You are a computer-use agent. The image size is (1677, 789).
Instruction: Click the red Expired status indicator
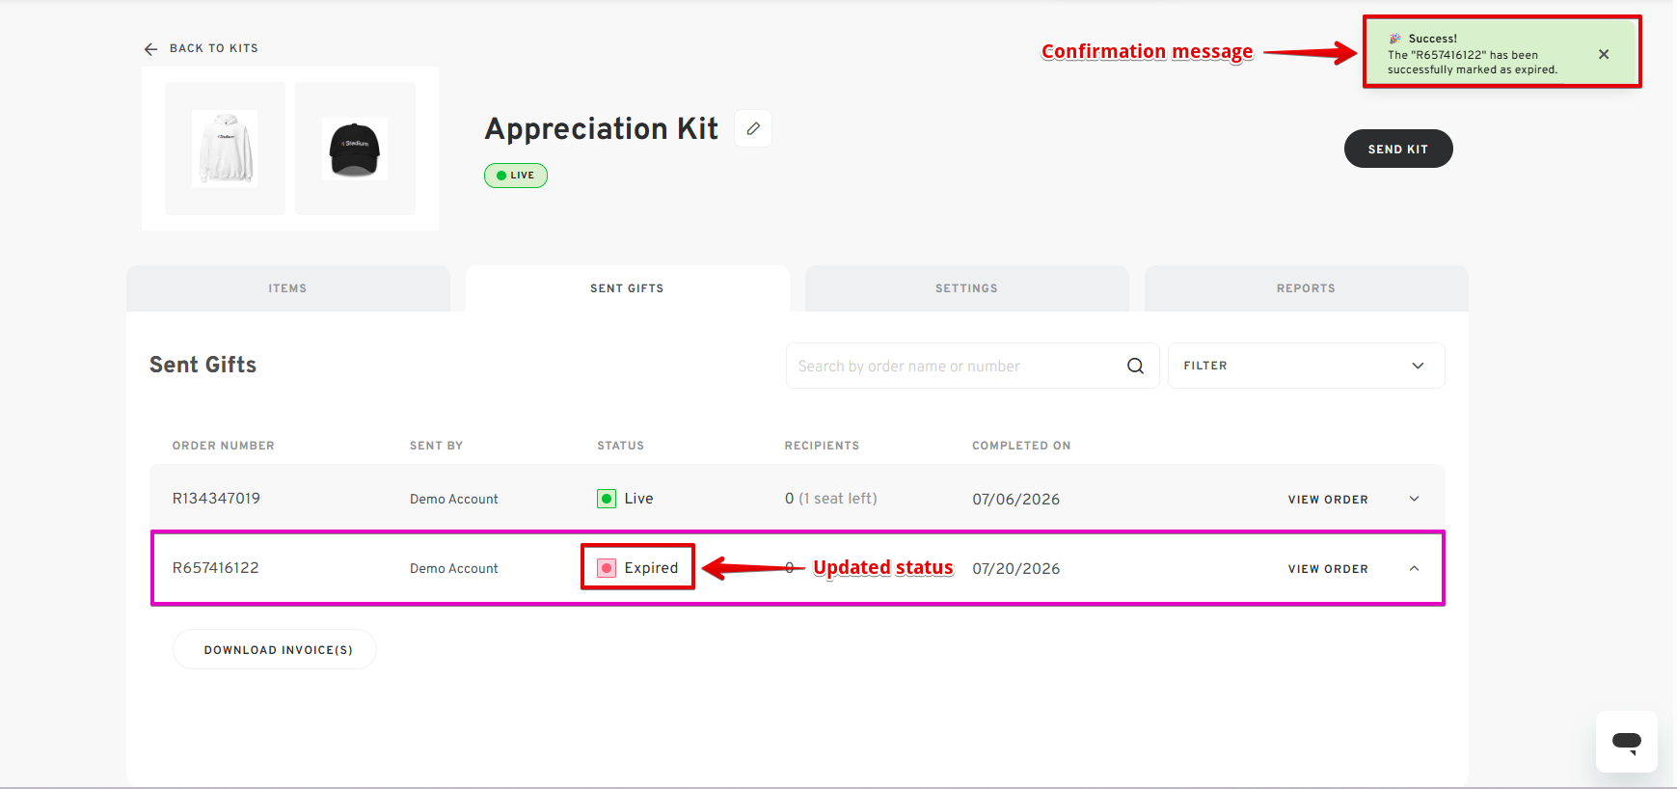pyautogui.click(x=607, y=568)
